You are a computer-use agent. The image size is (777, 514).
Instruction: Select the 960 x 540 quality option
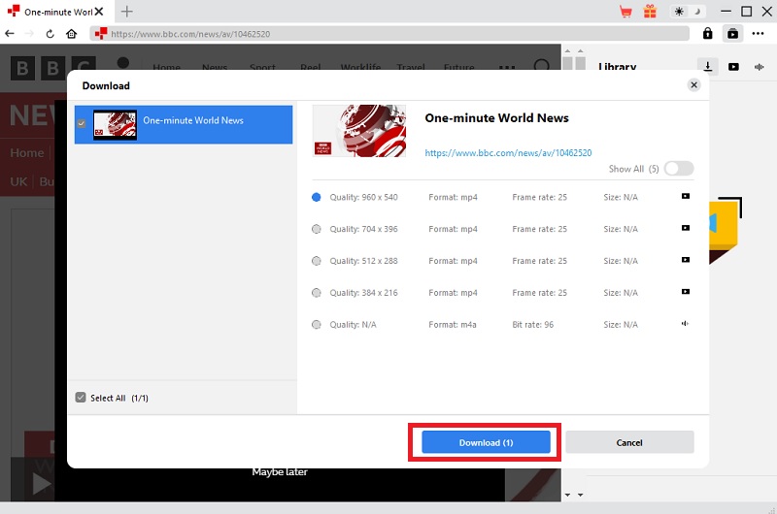317,198
